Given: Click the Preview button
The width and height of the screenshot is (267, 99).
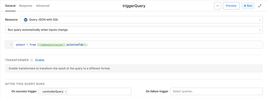Looking at the screenshot, I should pyautogui.click(x=231, y=6).
